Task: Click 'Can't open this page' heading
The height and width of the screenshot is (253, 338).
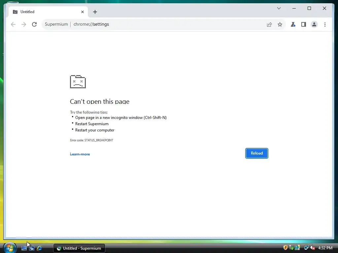Action: click(100, 101)
